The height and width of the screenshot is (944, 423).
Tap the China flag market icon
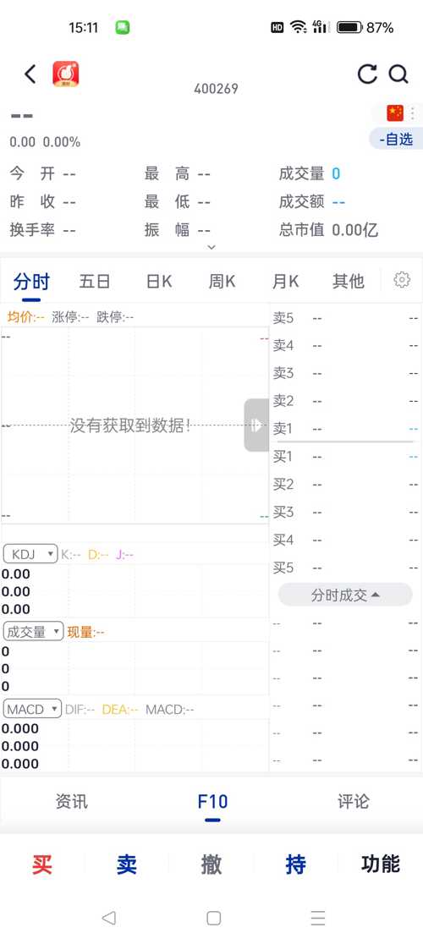395,113
